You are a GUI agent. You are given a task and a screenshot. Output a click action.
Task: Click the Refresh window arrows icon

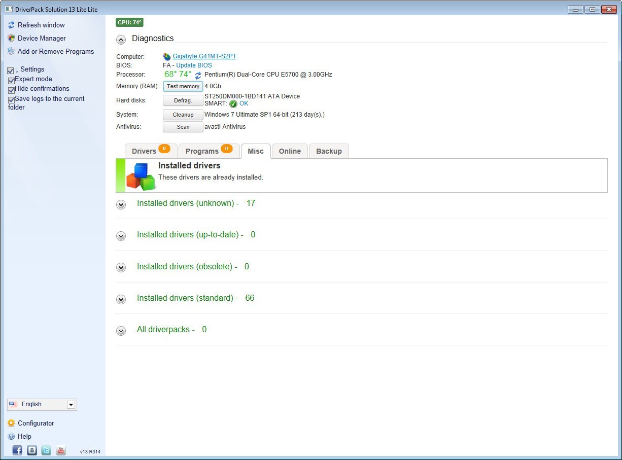[x=11, y=25]
